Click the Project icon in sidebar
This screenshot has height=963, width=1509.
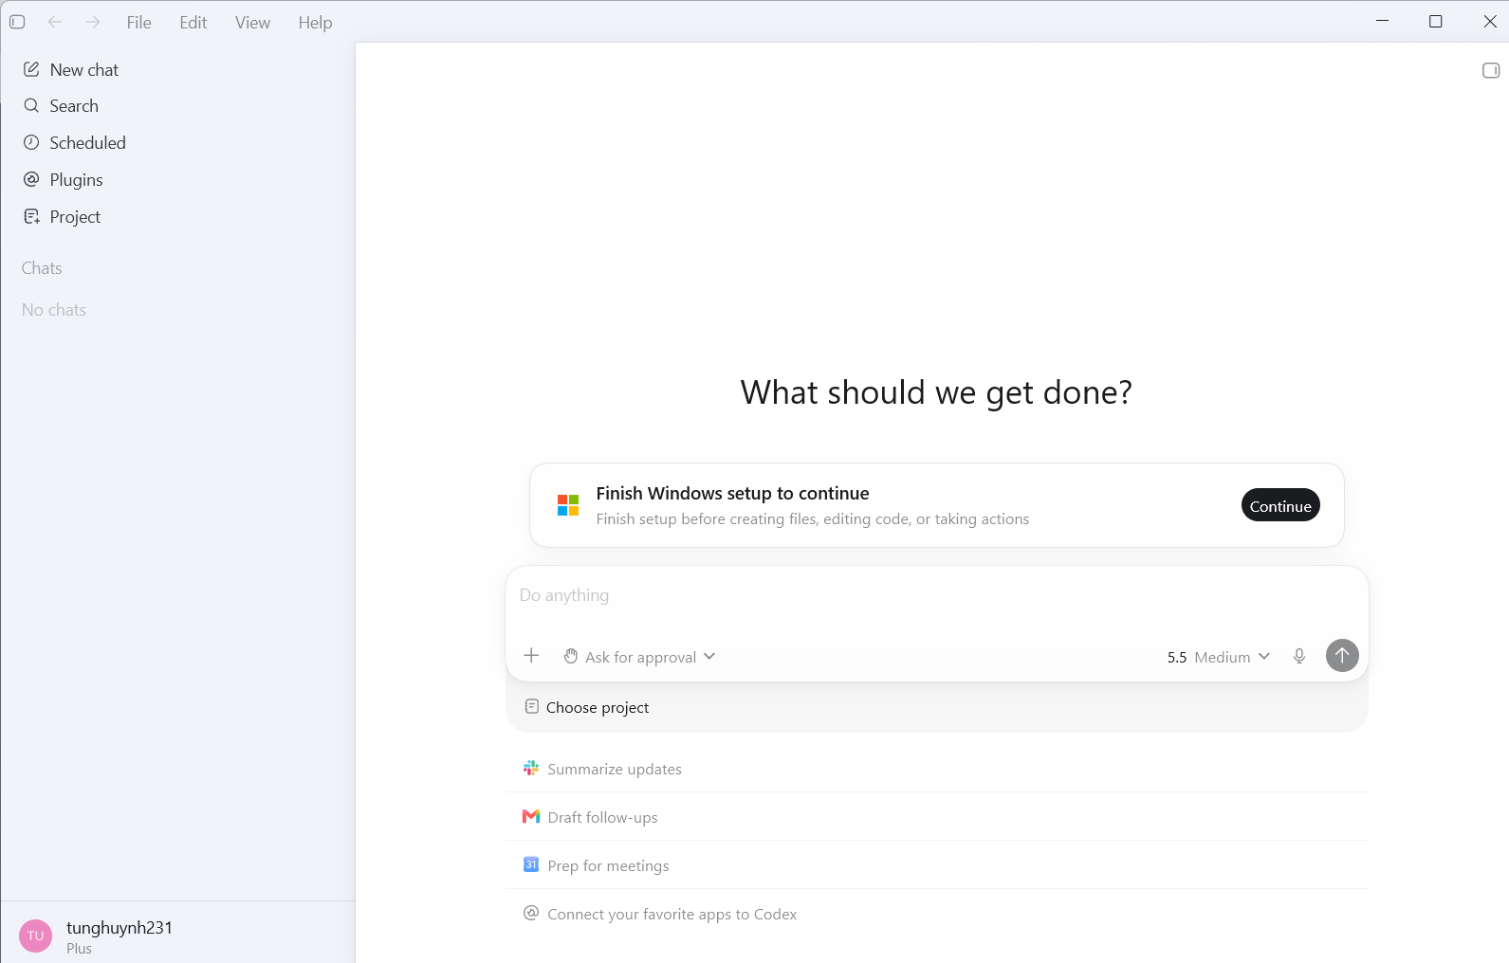[x=31, y=216]
